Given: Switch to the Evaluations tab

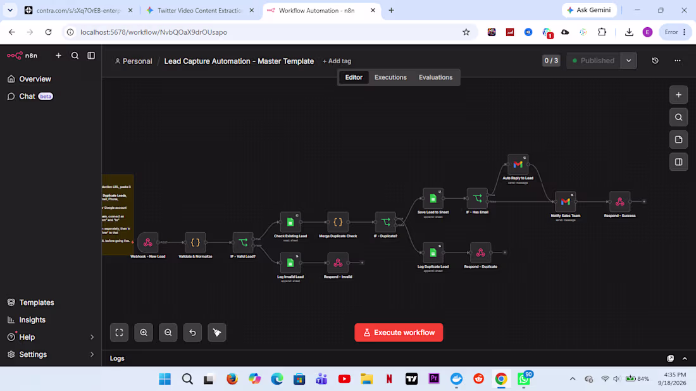Looking at the screenshot, I should 435,77.
